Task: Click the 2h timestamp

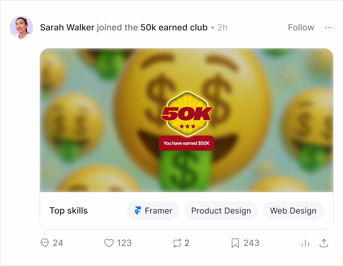Action: click(222, 27)
